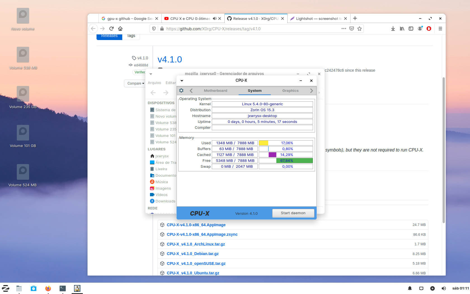Open v4.1.0 release title link

click(170, 59)
